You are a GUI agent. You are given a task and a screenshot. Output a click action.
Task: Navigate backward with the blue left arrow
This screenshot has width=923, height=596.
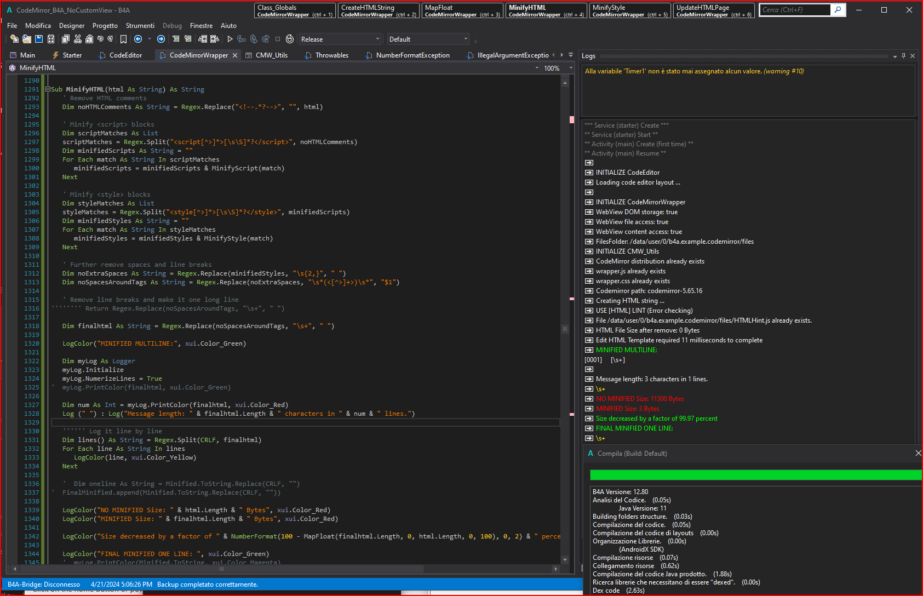point(138,39)
